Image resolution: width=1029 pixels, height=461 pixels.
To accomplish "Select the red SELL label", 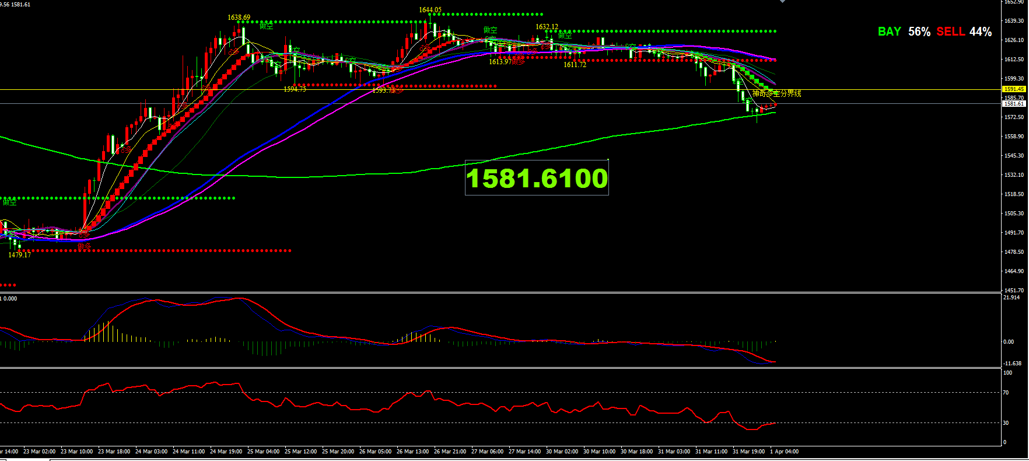I will tap(951, 32).
